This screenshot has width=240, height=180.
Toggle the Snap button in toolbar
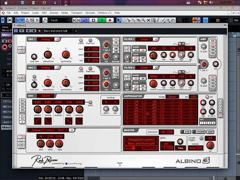(x=205, y=20)
